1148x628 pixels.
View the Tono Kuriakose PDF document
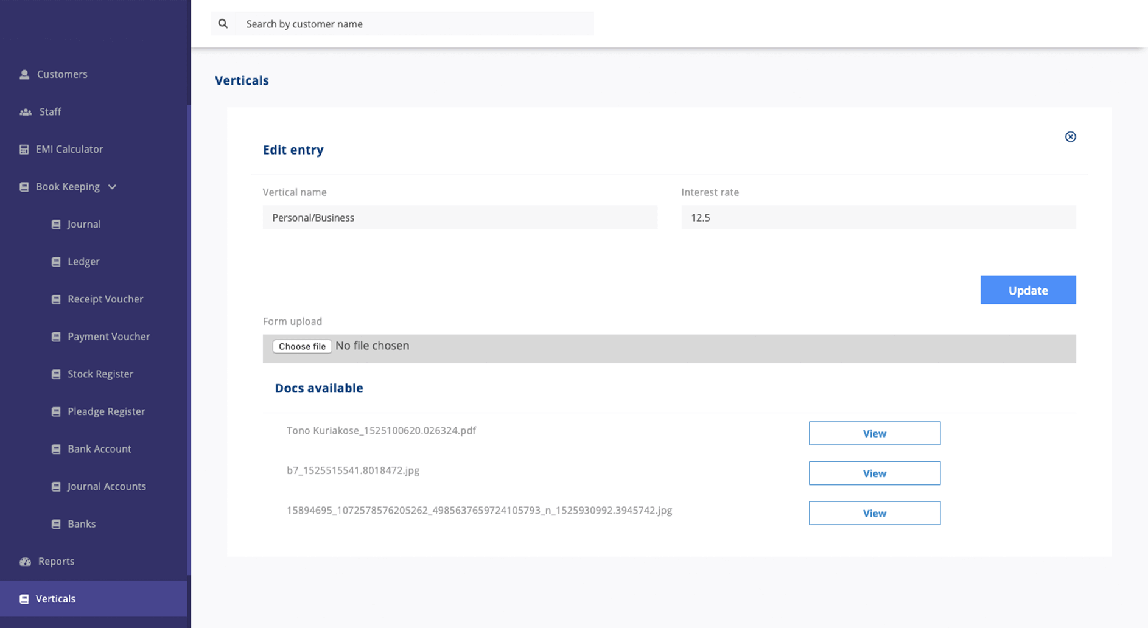pyautogui.click(x=874, y=433)
